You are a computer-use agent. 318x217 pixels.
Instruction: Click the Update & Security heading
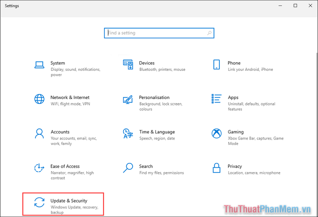[x=69, y=201]
